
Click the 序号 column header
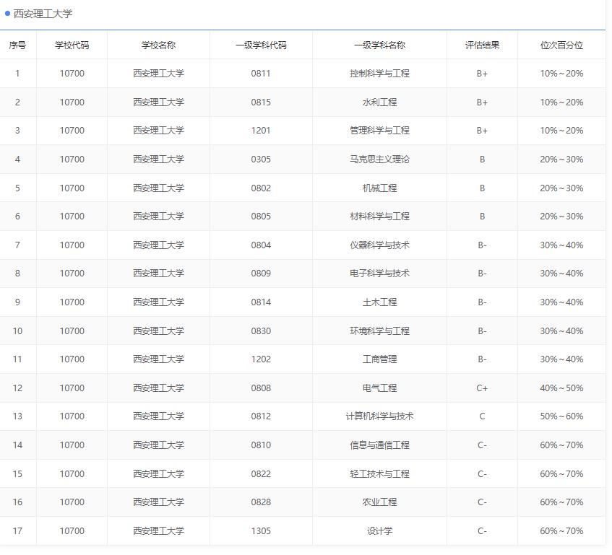point(18,44)
